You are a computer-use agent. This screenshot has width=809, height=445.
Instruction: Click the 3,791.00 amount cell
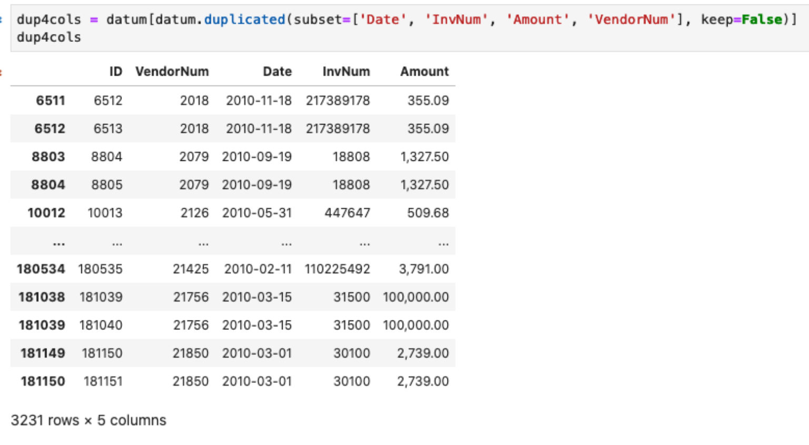[423, 269]
